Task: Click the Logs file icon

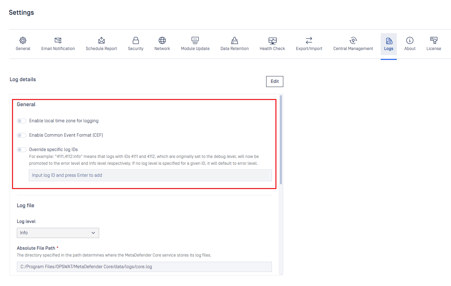Action: 389,41
